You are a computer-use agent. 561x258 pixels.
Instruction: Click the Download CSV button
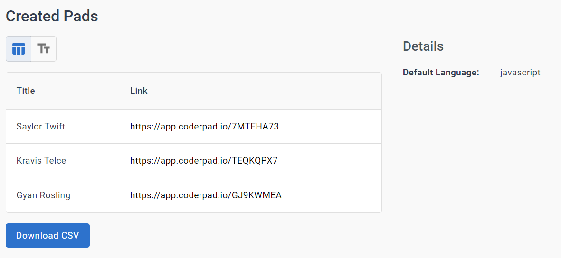pyautogui.click(x=48, y=236)
